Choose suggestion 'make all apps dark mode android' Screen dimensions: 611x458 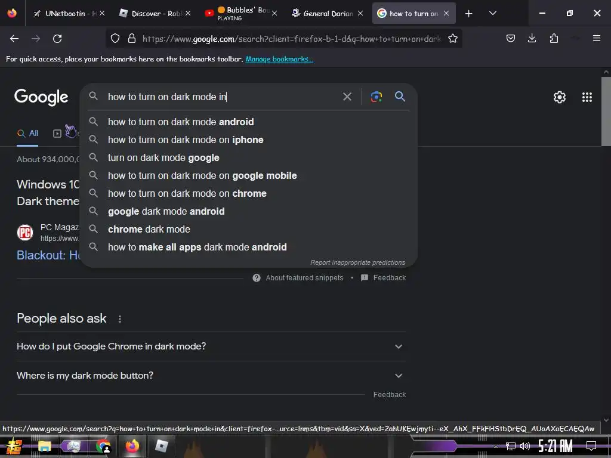pos(249,247)
